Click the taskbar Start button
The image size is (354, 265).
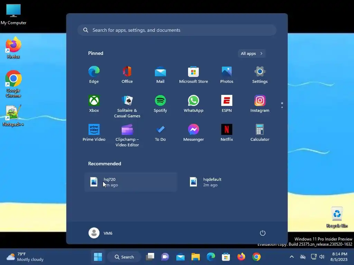[x=98, y=257]
